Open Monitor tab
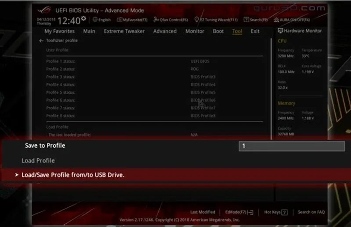The height and width of the screenshot is (227, 351). point(195,31)
